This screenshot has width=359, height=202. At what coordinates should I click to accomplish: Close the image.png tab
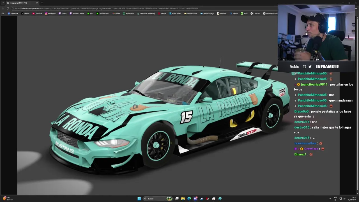[37, 3]
